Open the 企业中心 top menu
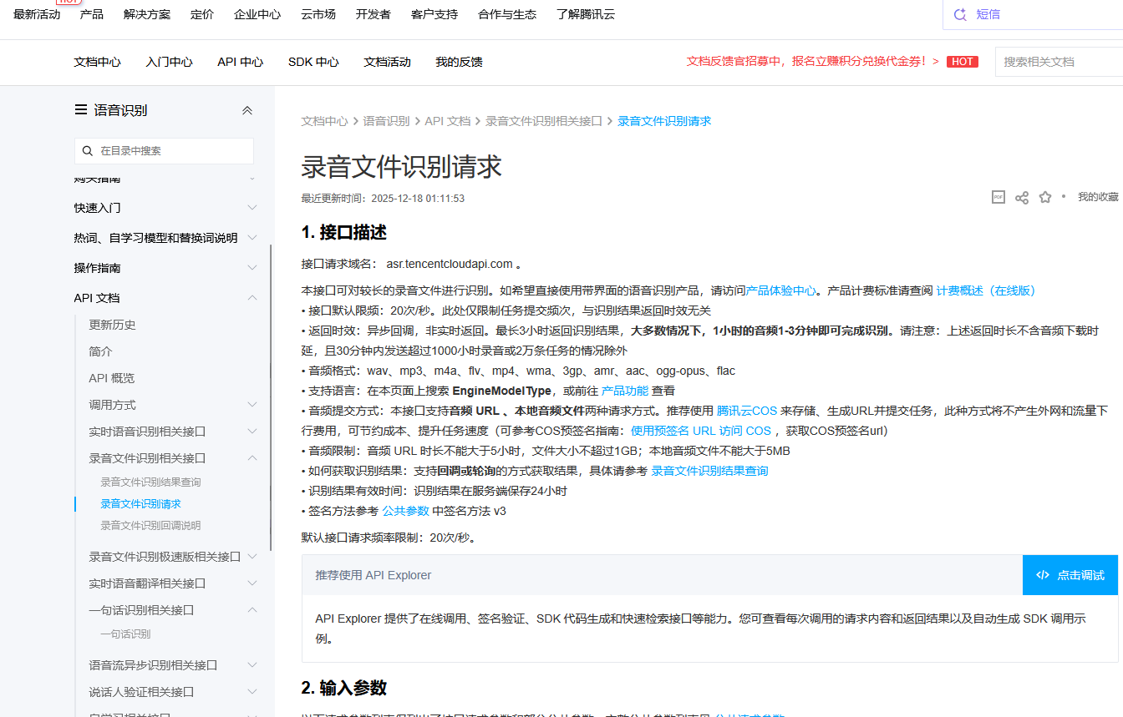 pyautogui.click(x=257, y=14)
